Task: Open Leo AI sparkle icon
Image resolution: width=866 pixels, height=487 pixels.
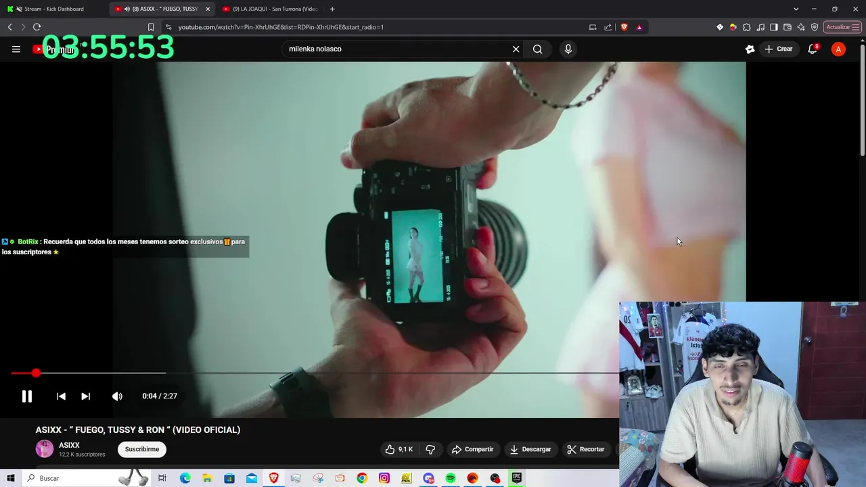Action: pyautogui.click(x=801, y=27)
